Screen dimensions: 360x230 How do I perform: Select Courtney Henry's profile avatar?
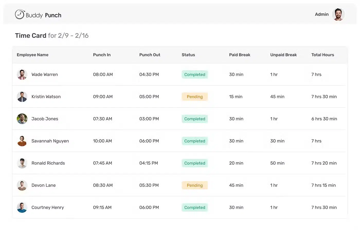click(22, 207)
